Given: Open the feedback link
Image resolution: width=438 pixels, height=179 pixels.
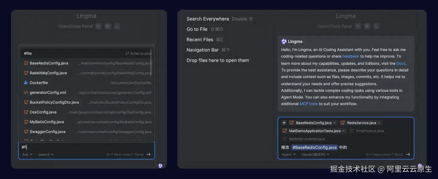Looking at the screenshot, I should (x=351, y=56).
